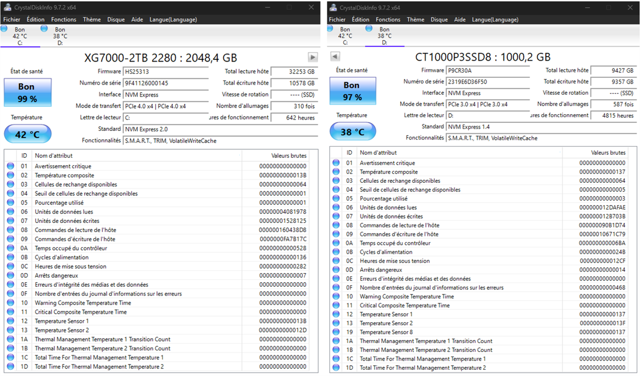
Task: Click status icon for Arrêts dangereux, right window
Action: coord(336,270)
